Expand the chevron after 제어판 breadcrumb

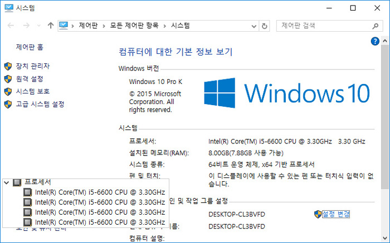pyautogui.click(x=104, y=26)
